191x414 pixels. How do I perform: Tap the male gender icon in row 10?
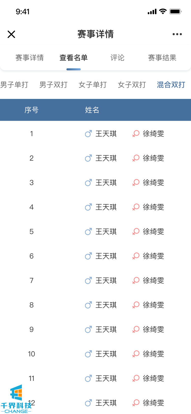click(88, 354)
